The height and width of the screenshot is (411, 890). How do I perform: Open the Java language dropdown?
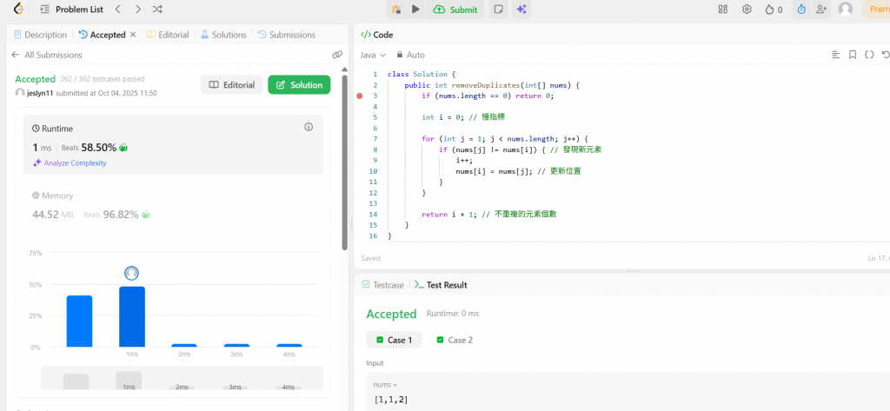tap(373, 55)
